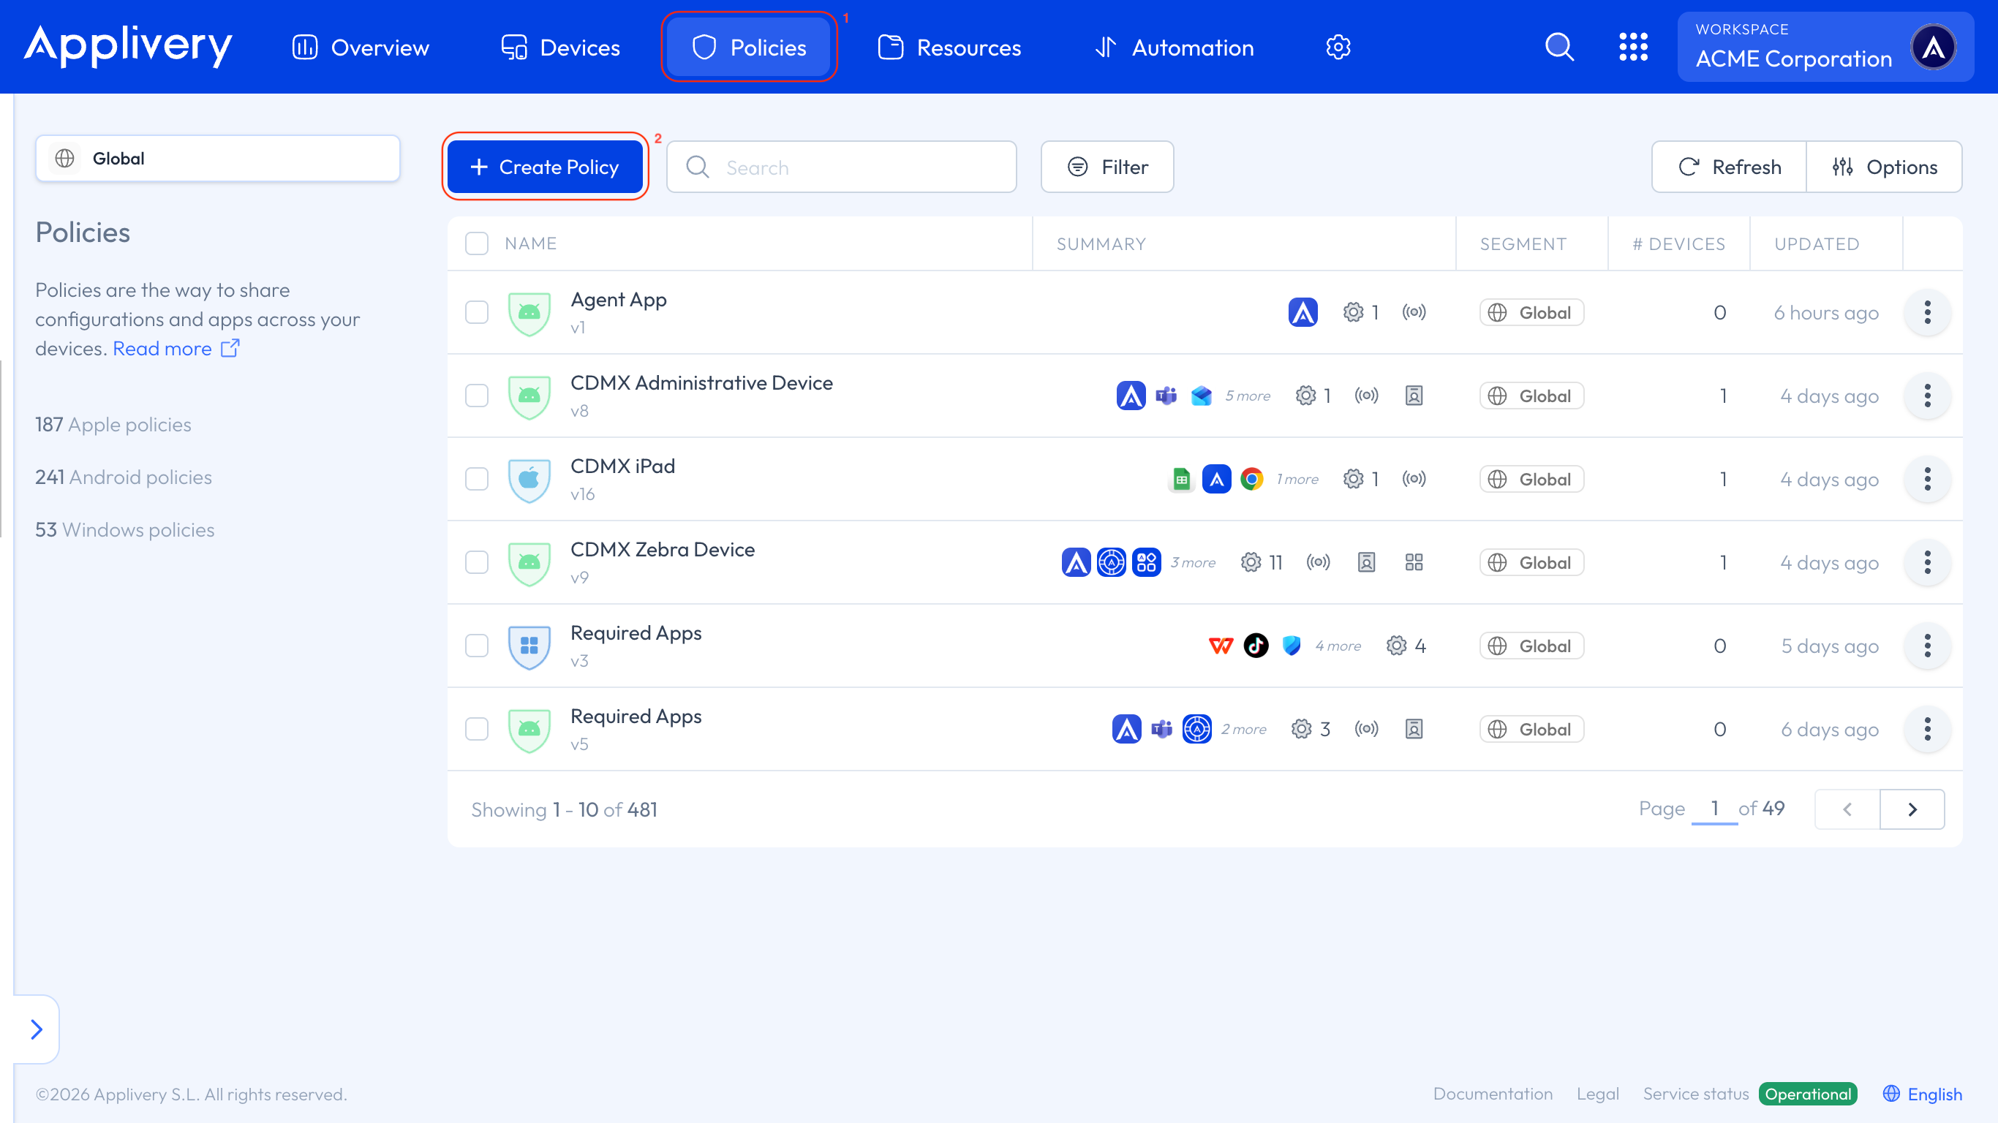Open the ACME Corporation workspace avatar
Image resolution: width=1998 pixels, height=1123 pixels.
pos(1933,48)
